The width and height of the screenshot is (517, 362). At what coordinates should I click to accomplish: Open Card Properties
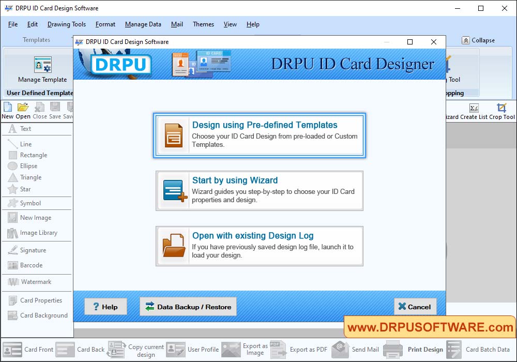(x=35, y=300)
